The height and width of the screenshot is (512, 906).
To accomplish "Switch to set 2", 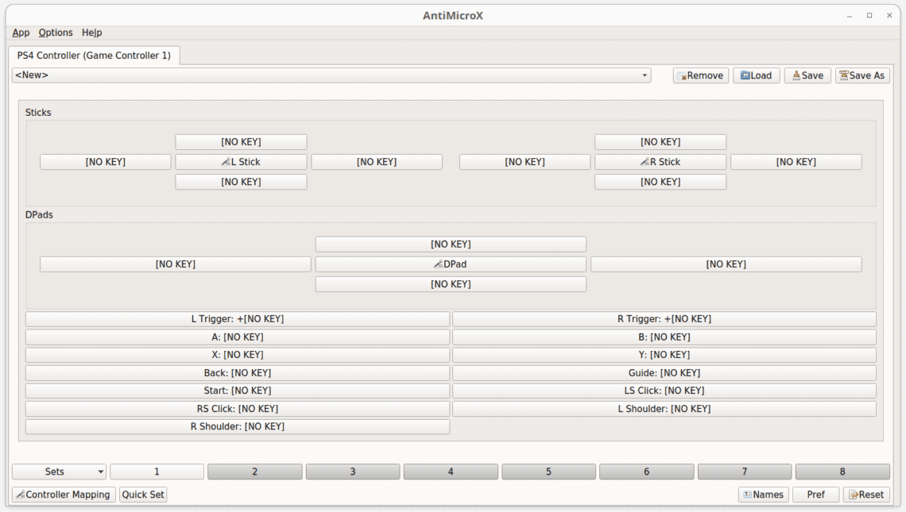I will 254,471.
